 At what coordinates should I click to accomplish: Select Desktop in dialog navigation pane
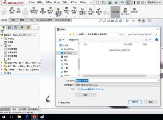point(67,53)
